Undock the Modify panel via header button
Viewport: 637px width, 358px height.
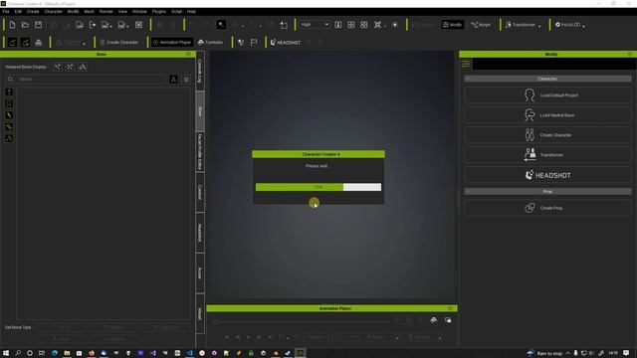coord(630,54)
